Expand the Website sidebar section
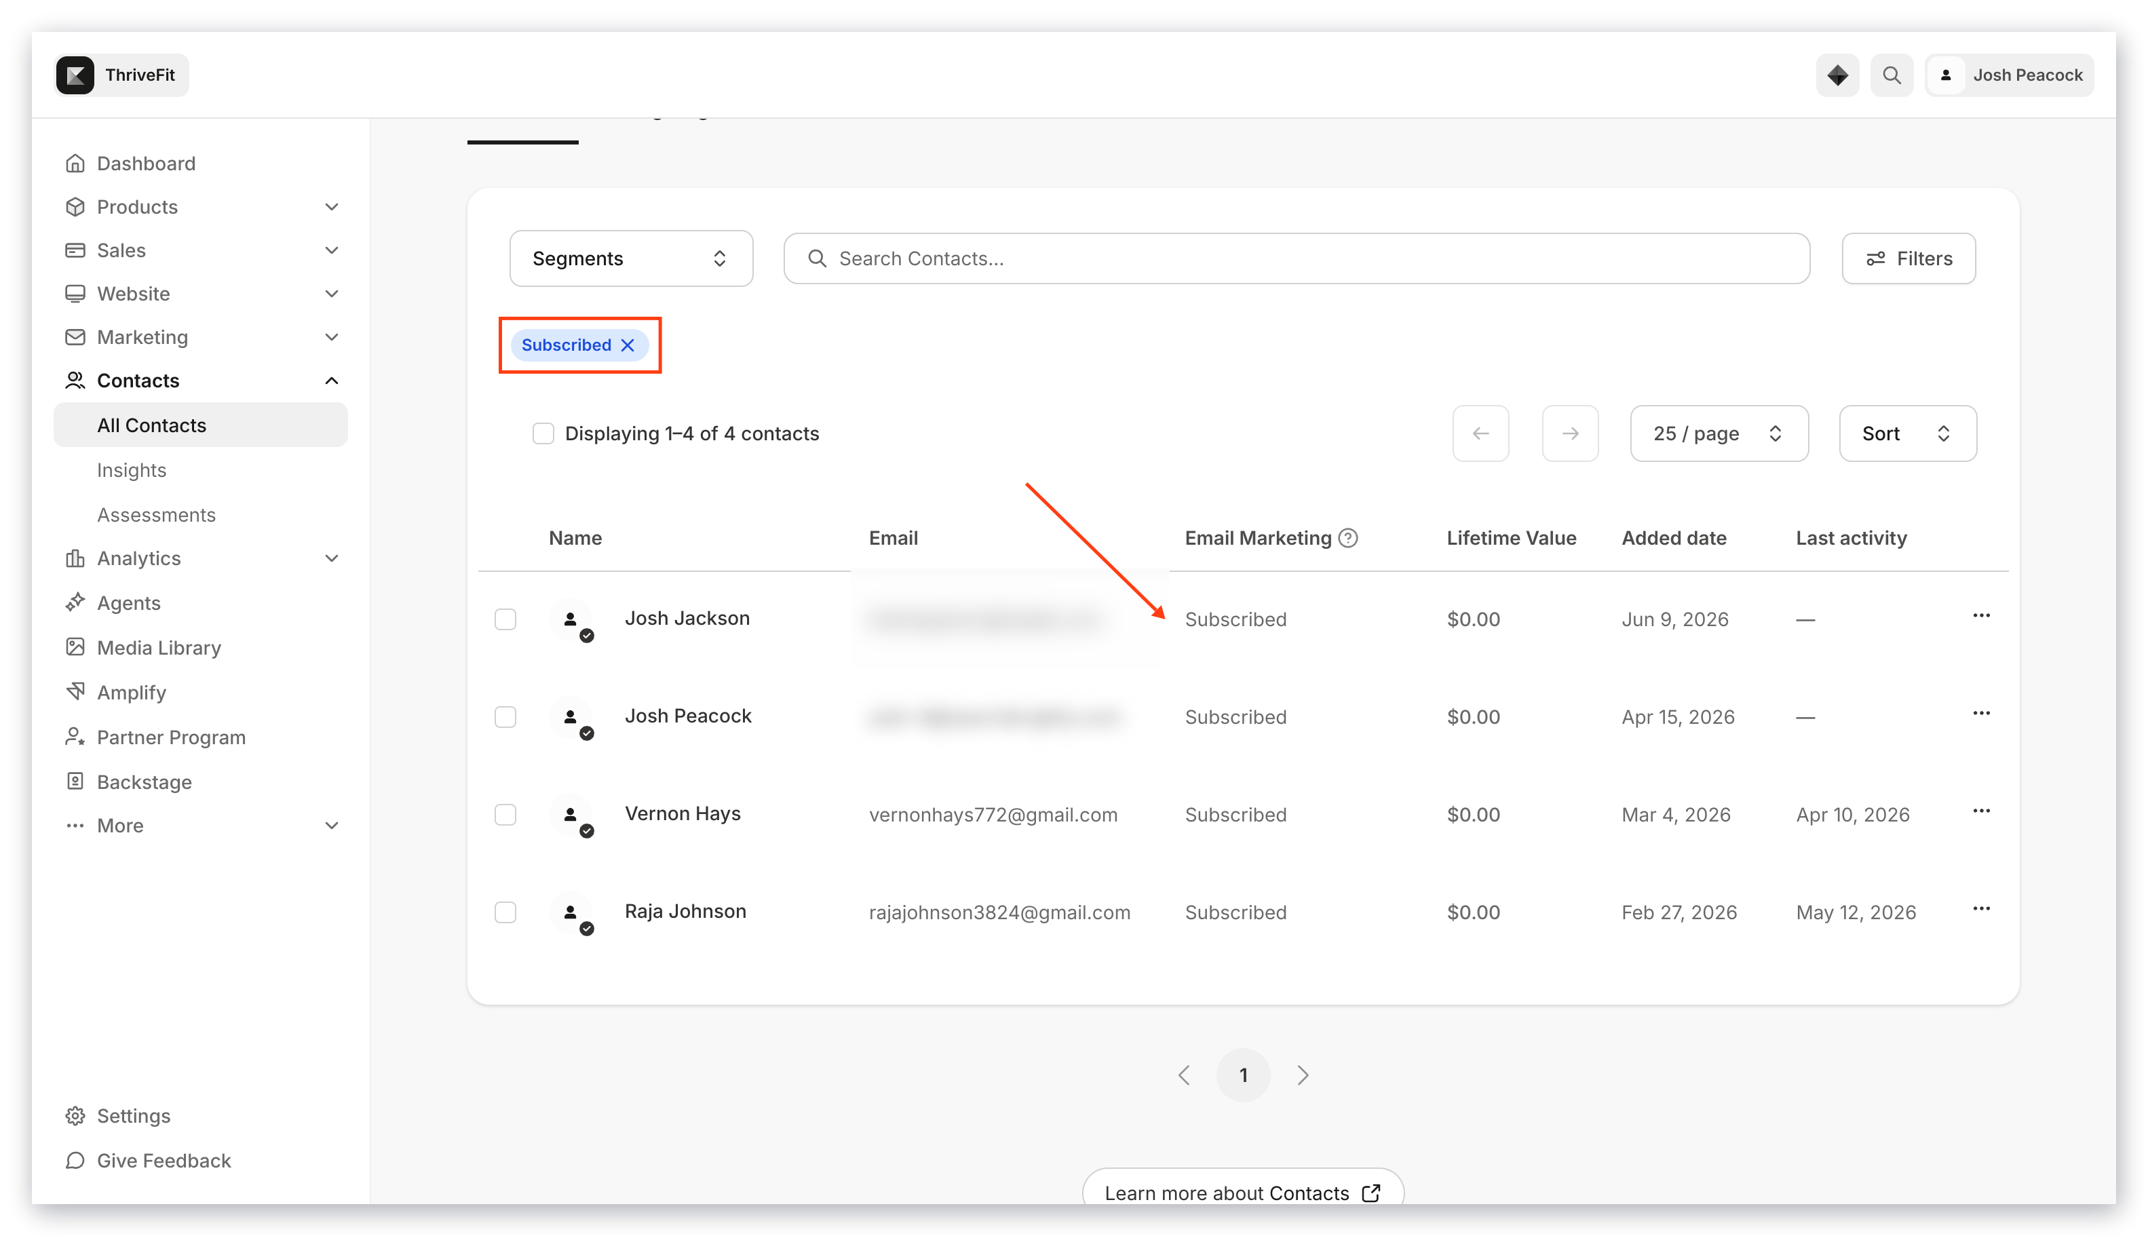Viewport: 2148px width, 1236px height. pyautogui.click(x=331, y=293)
